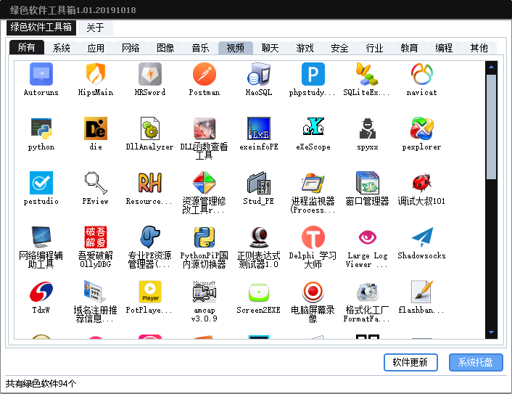Launch the Stud_PE icon
This screenshot has width=512, height=394.
259,183
